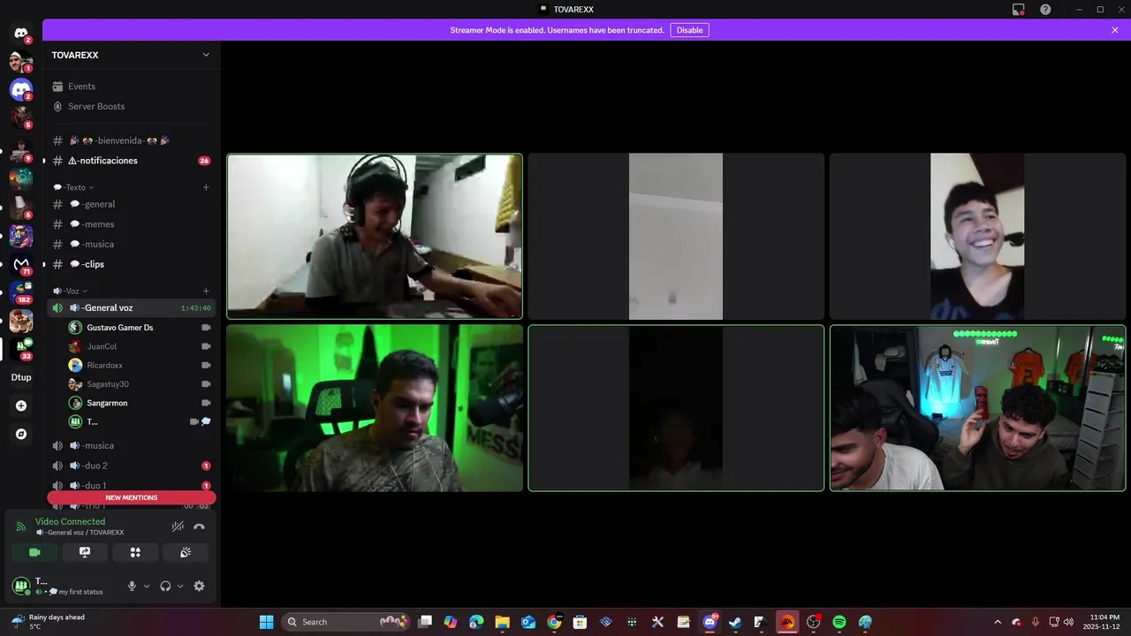The width and height of the screenshot is (1131, 636).
Task: Open server icon with 33 badge
Action: tap(21, 349)
